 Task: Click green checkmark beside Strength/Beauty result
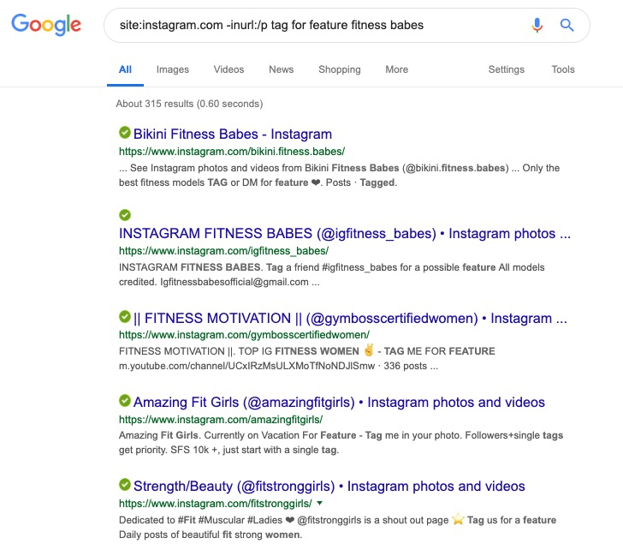click(x=125, y=484)
